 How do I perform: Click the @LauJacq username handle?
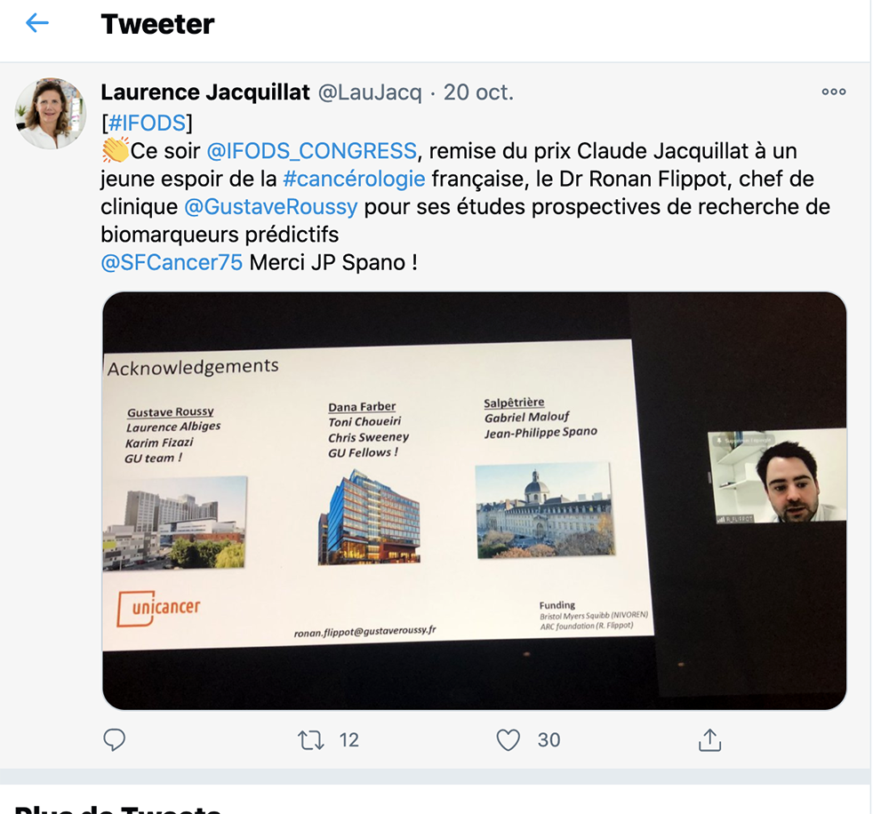click(x=370, y=92)
